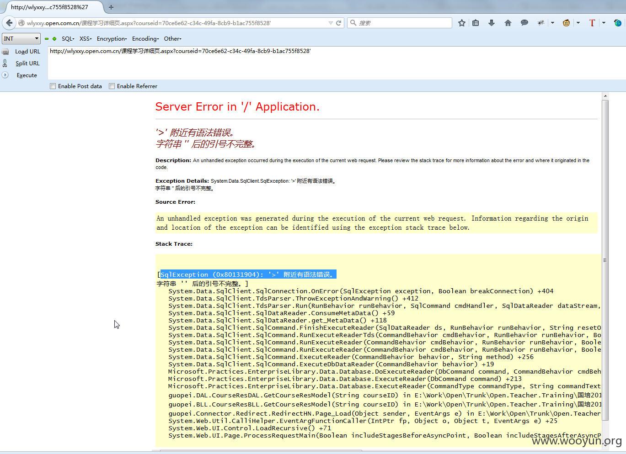Click the guopei.BLL.CourseResBLL.GetCourseResModel line
The width and height of the screenshot is (626, 454).
[385, 404]
